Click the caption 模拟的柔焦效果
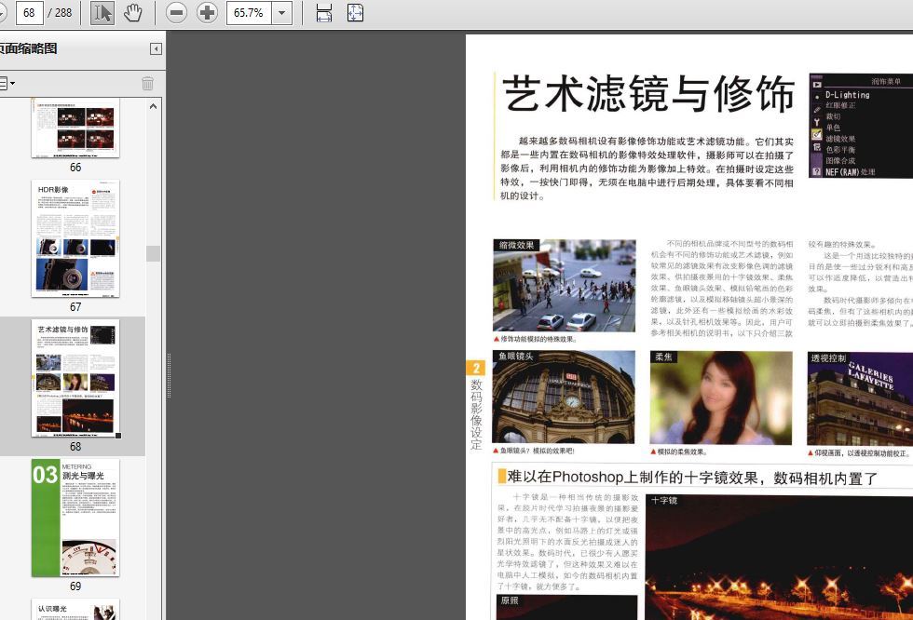The height and width of the screenshot is (620, 913). pos(682,452)
